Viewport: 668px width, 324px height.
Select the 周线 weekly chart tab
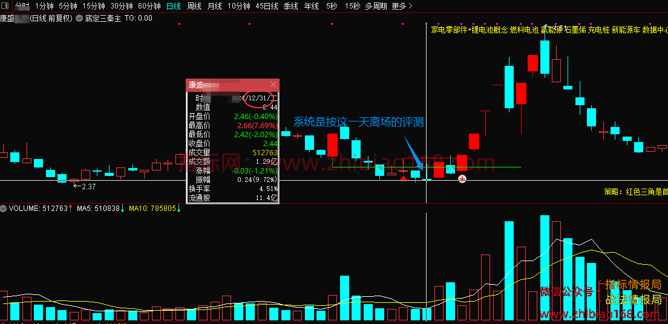(194, 6)
